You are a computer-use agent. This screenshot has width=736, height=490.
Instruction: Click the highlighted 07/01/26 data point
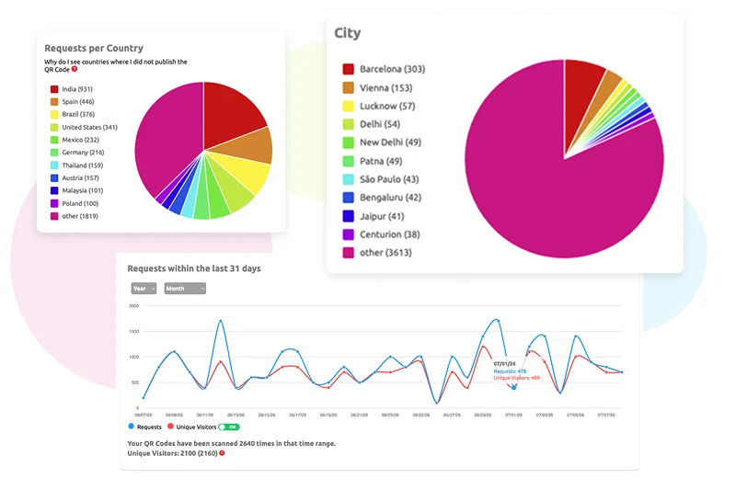point(514,387)
